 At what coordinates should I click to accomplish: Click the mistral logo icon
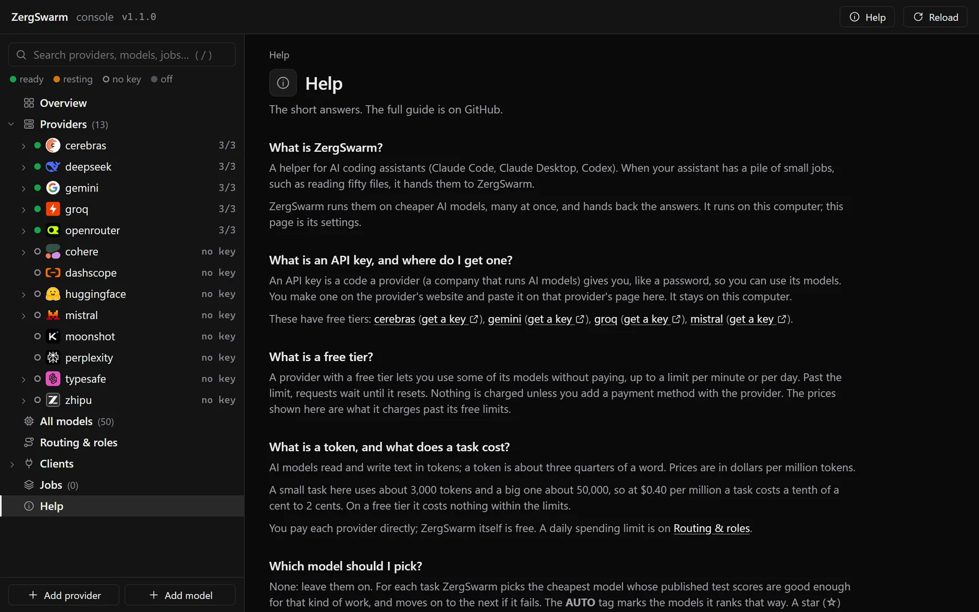pos(53,315)
